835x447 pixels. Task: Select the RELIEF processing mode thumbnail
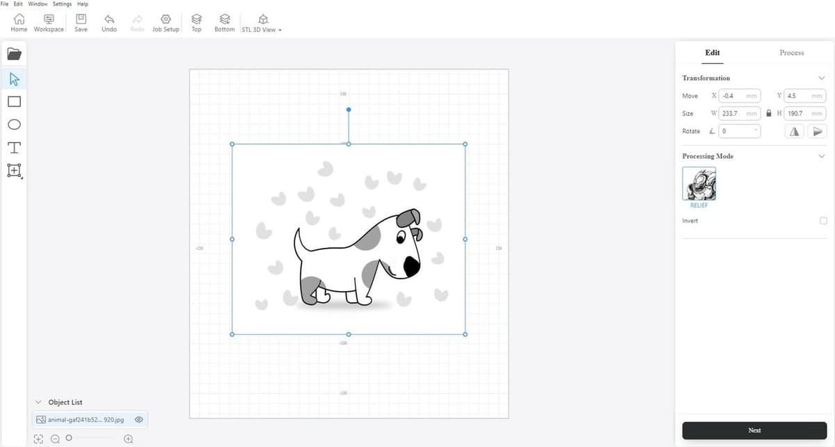(699, 184)
